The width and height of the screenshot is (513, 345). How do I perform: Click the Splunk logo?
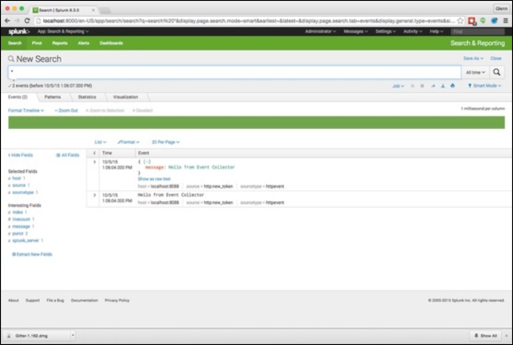coord(19,32)
